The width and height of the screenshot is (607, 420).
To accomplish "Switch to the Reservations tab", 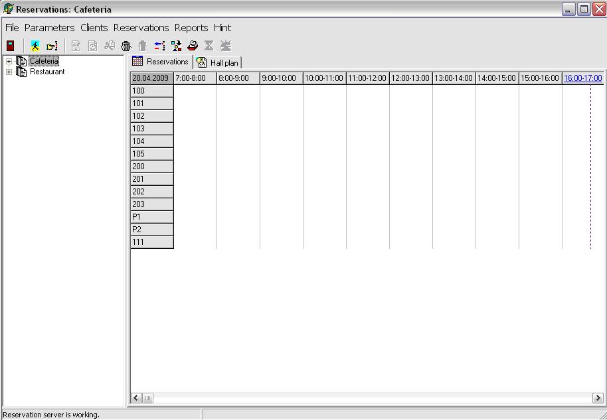I will click(161, 62).
